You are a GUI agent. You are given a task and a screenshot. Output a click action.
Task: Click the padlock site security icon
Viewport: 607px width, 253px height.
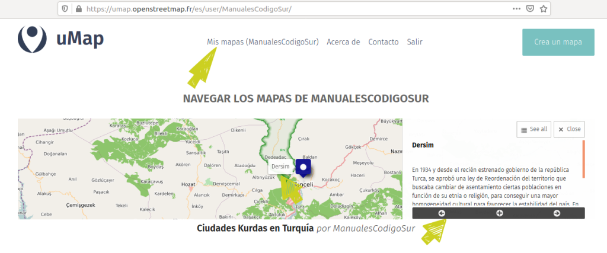pyautogui.click(x=79, y=8)
